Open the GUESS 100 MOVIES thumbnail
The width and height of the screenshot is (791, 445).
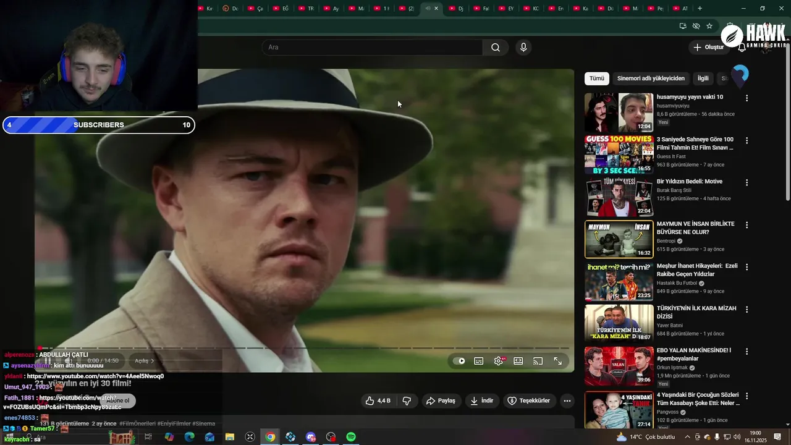tap(619, 155)
